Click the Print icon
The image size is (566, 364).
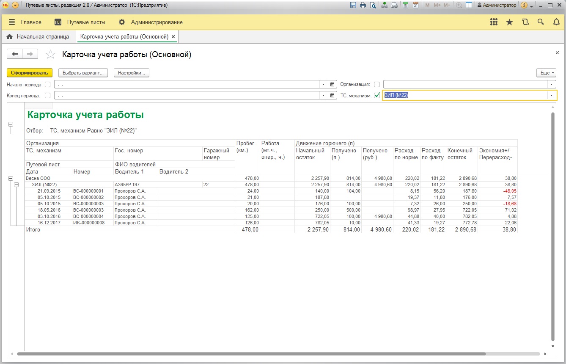(x=363, y=5)
